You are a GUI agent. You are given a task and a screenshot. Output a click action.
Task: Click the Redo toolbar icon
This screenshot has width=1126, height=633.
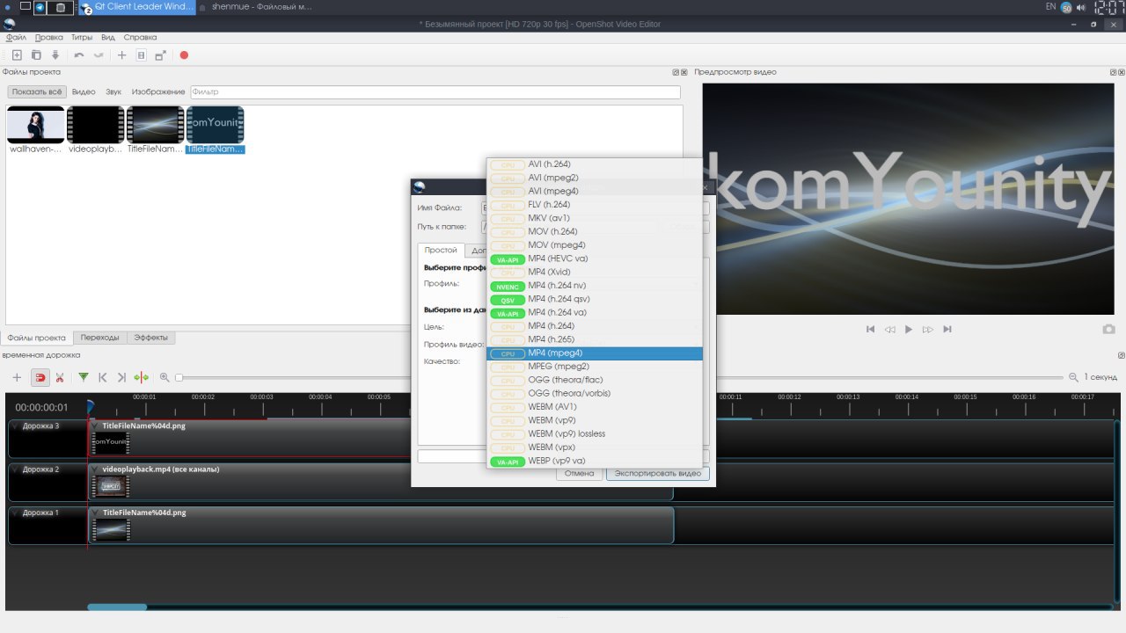click(99, 55)
